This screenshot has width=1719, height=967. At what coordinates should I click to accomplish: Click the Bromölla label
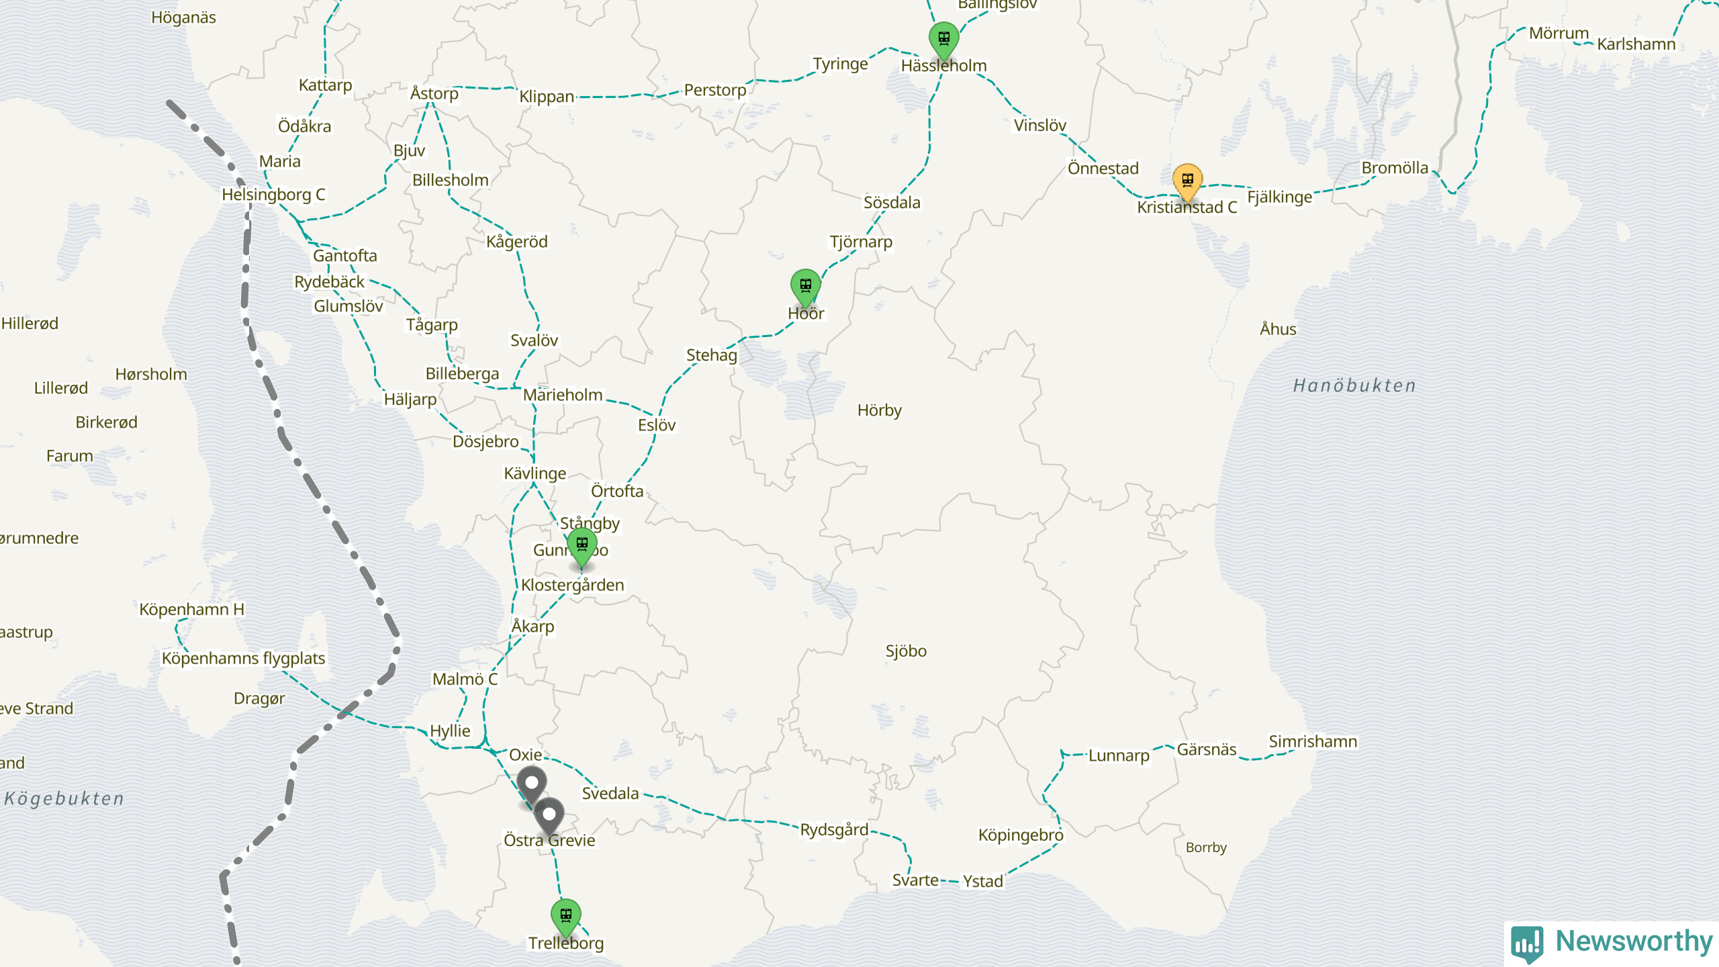(1394, 168)
